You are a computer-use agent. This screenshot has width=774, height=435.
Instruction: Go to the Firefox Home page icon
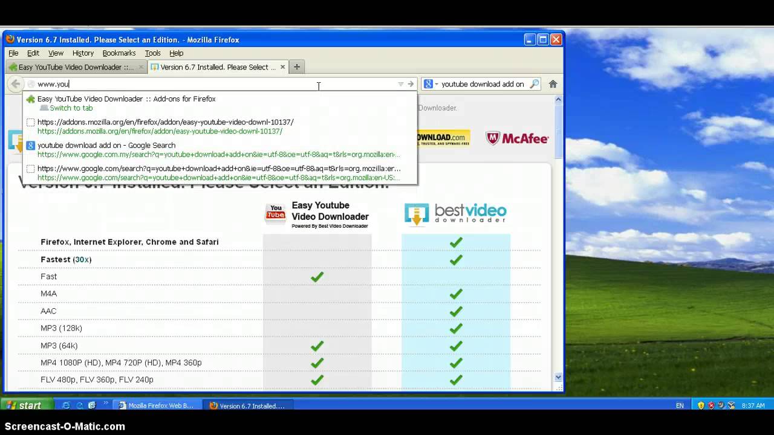(x=553, y=84)
